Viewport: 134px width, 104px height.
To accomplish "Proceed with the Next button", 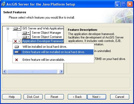I will pyautogui.click(x=97, y=97).
